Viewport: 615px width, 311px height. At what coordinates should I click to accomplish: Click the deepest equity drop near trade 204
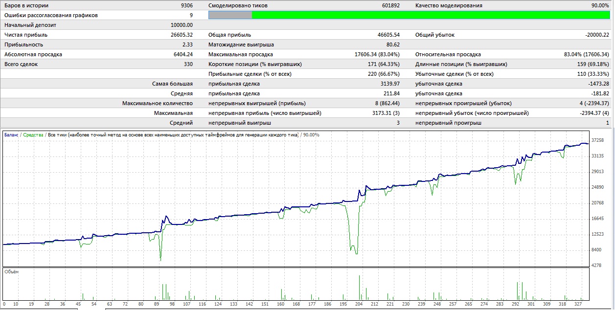(356, 253)
